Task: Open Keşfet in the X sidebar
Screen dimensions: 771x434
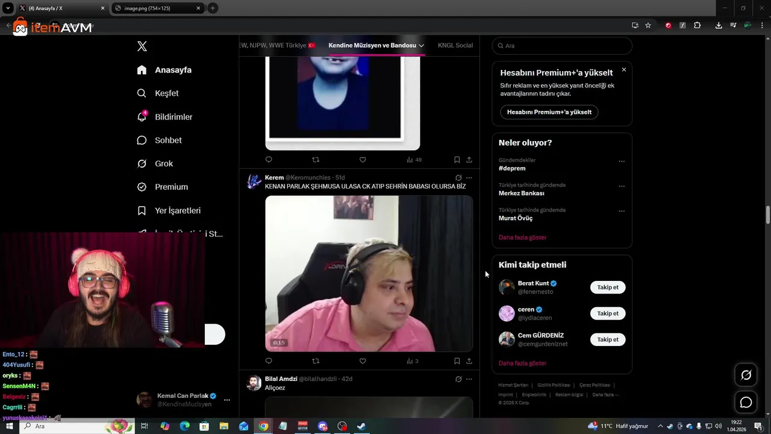Action: click(x=158, y=93)
